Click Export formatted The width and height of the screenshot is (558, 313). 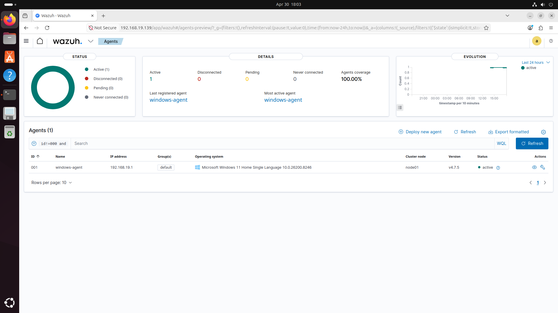[509, 132]
